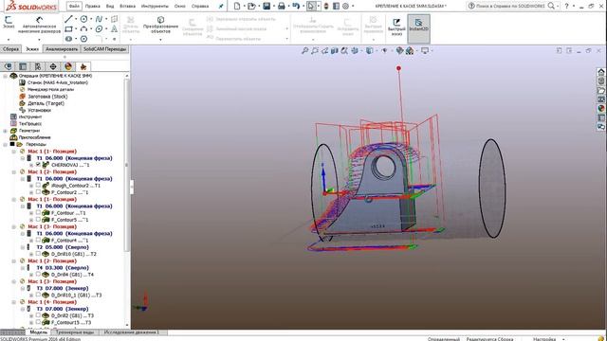Open the Home task pane icon
Screen dimensions: 607x341
pyautogui.click(x=600, y=72)
